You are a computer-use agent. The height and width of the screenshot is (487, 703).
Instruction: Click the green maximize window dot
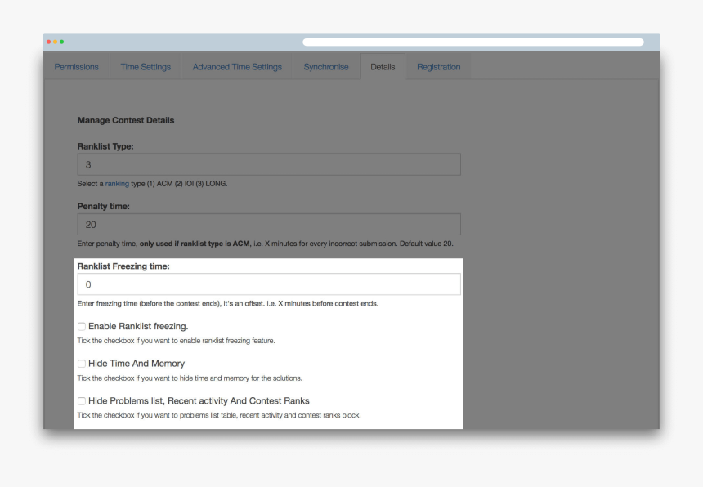tap(62, 42)
